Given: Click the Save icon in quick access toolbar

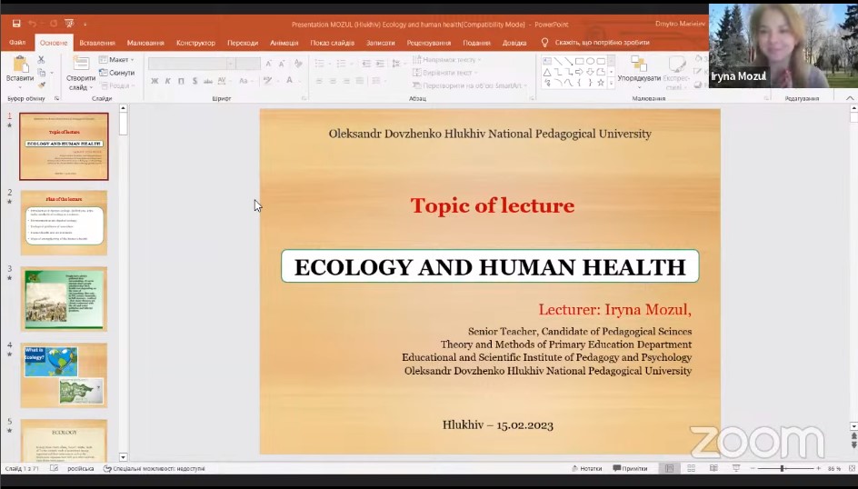Looking at the screenshot, I should tap(16, 24).
